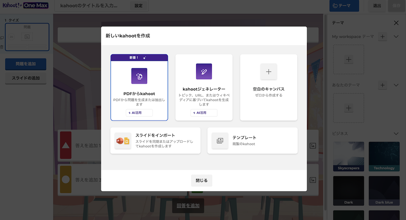This screenshot has height=220, width=406.
Task: Add a new あなたのテーマ via plus
Action: click(382, 85)
